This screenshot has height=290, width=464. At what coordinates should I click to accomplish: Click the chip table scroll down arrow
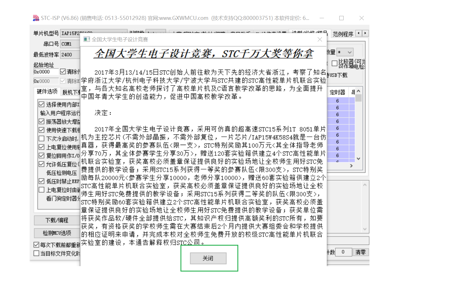pos(358,159)
